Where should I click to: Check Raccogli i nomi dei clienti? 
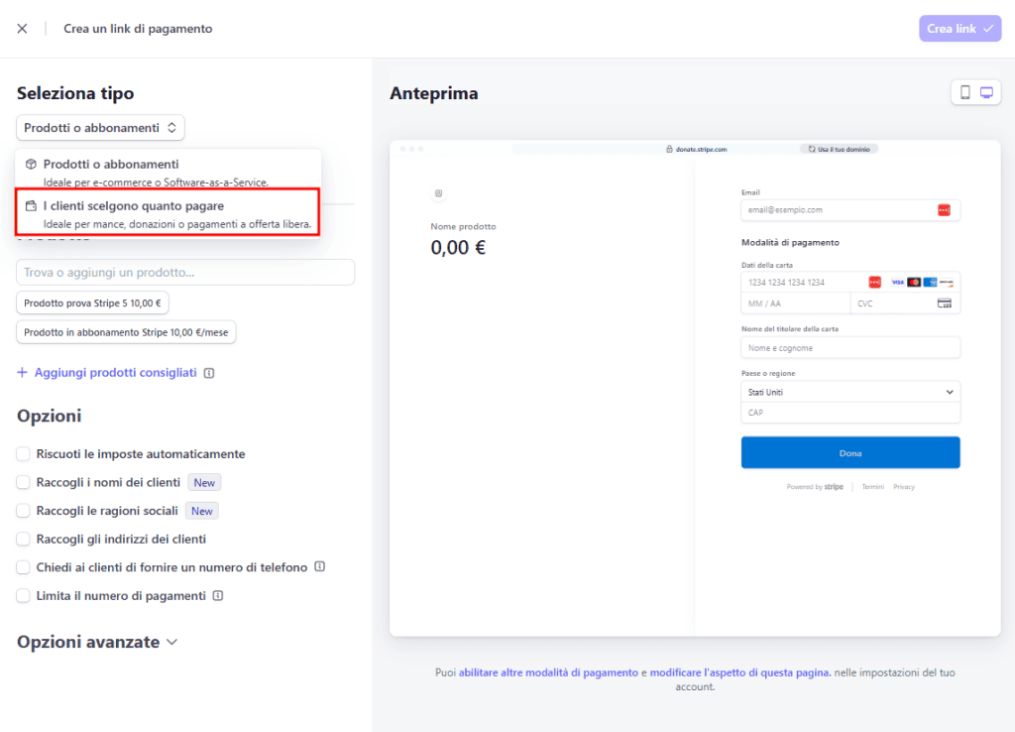(23, 481)
